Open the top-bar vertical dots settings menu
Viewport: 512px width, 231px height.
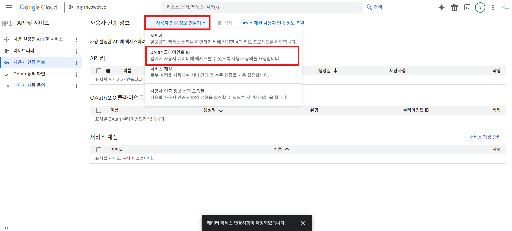click(493, 7)
